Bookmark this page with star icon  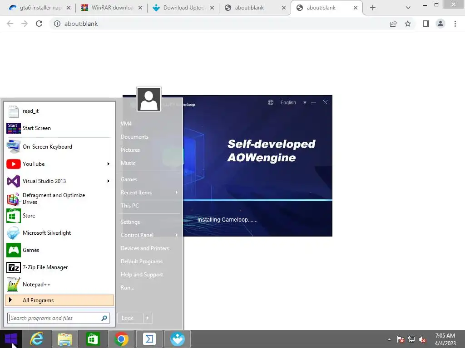pos(408,24)
